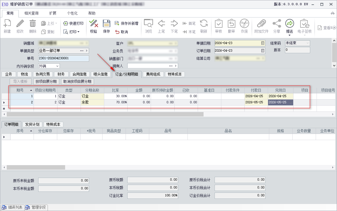Click the 修改 (Edit) pencil icon
This screenshot has height=211, width=337.
[20, 26]
